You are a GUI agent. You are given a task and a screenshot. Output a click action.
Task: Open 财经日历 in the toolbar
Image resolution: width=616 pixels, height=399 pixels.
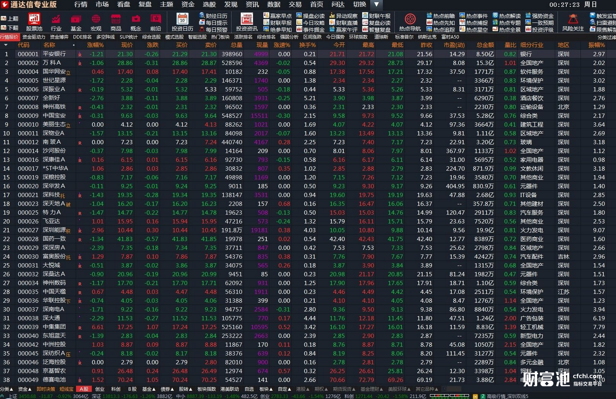(213, 16)
